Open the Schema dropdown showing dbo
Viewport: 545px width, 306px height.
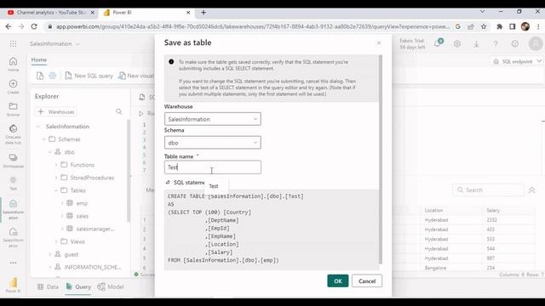212,143
